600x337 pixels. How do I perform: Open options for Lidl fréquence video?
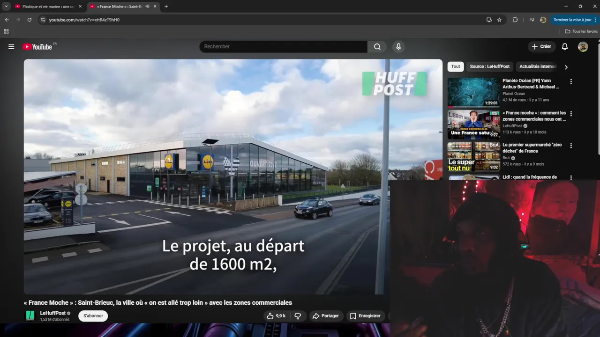click(x=571, y=178)
